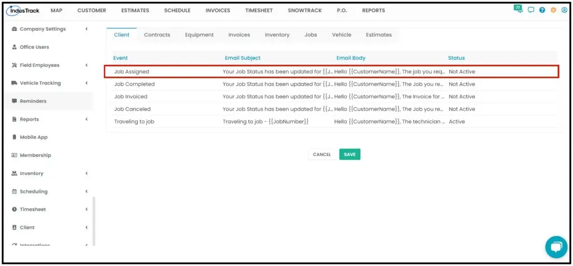Click the Membership card icon

pos(15,155)
